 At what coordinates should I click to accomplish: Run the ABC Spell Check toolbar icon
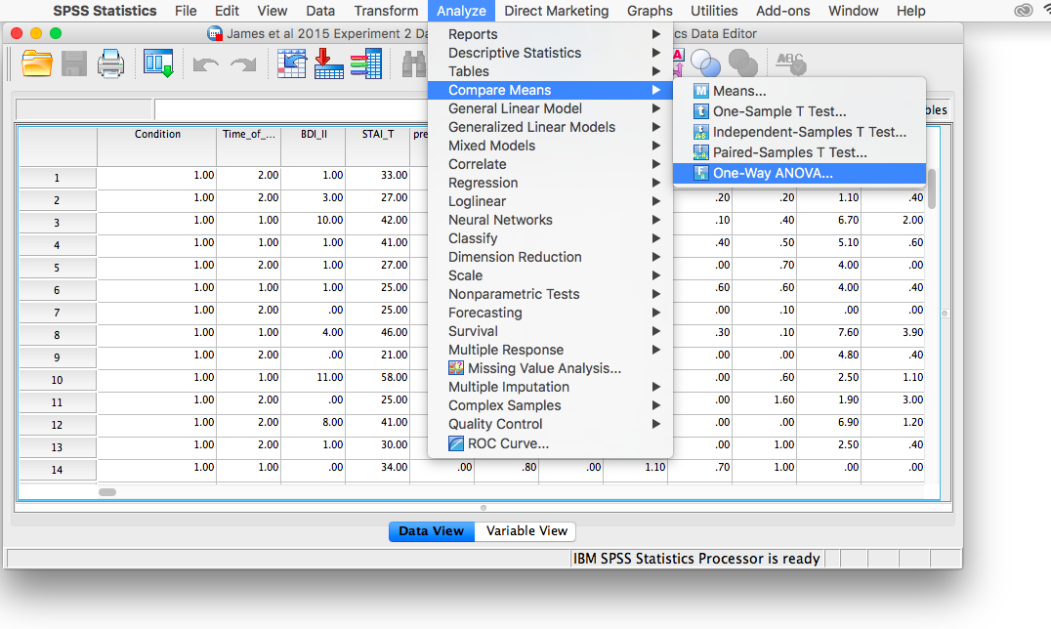pyautogui.click(x=791, y=63)
